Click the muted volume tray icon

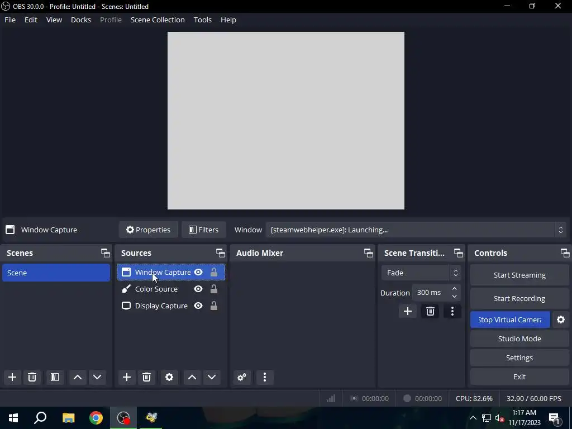(499, 418)
